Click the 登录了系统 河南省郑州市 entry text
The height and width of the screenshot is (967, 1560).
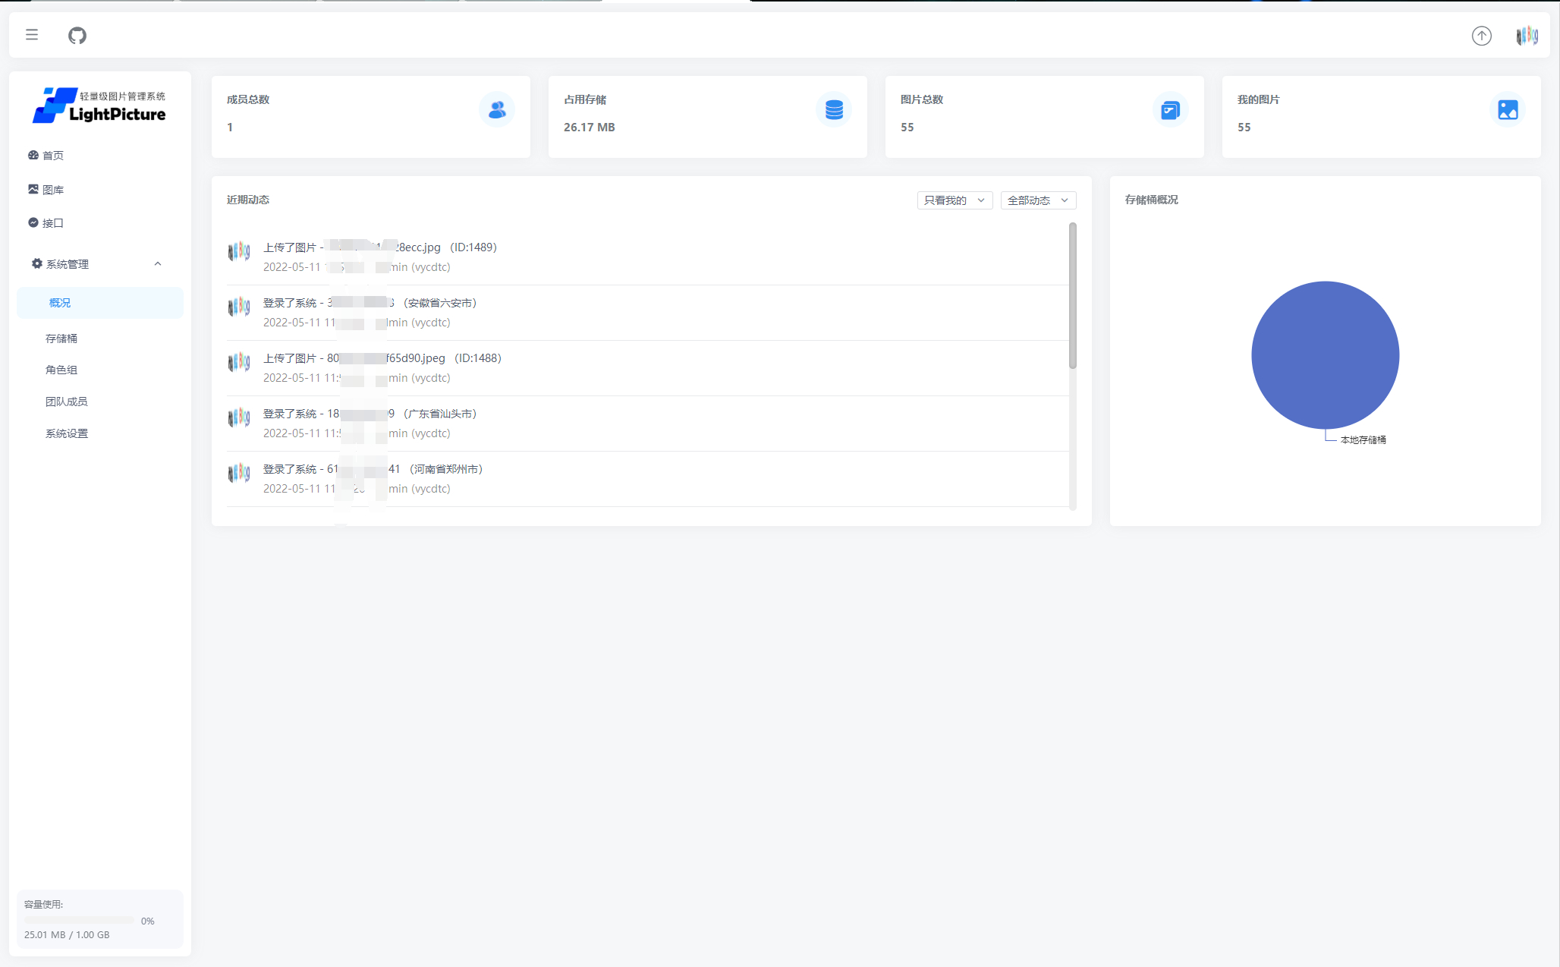click(x=373, y=469)
